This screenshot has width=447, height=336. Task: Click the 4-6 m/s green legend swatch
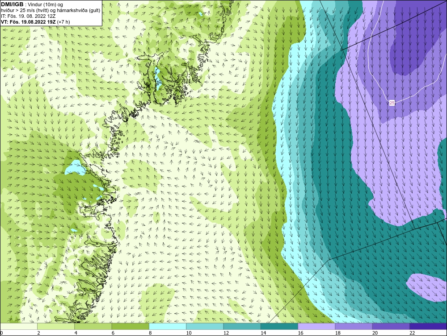click(93, 326)
